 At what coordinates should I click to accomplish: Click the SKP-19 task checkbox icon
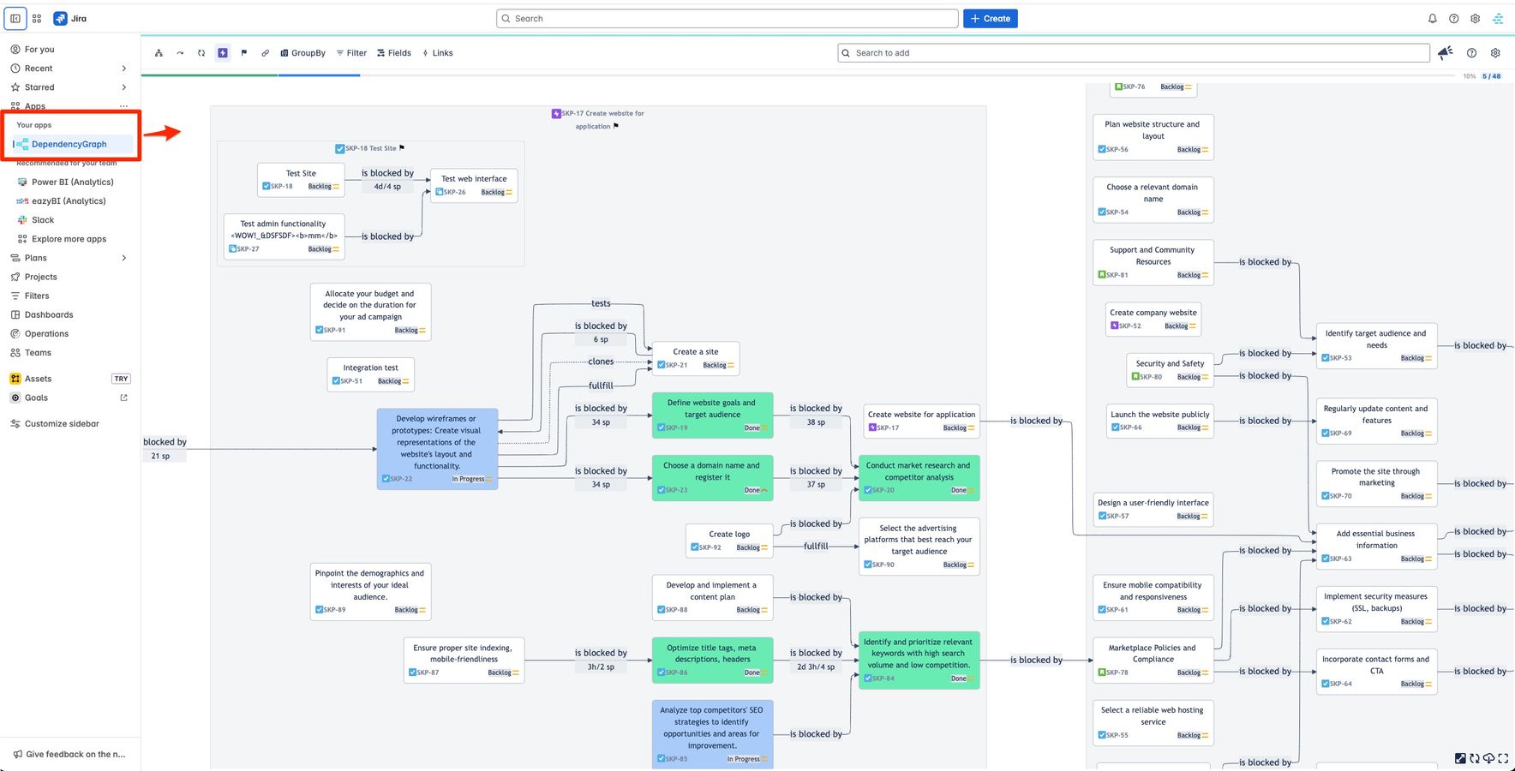661,427
